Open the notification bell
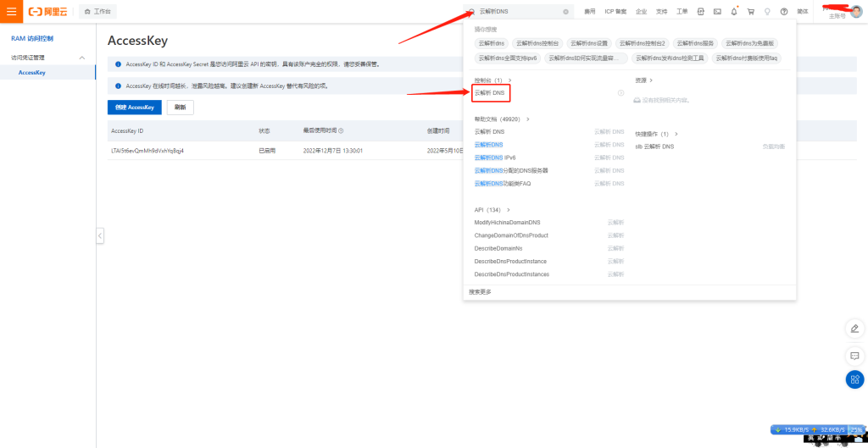Screen dimensions: 868x448 click(734, 11)
